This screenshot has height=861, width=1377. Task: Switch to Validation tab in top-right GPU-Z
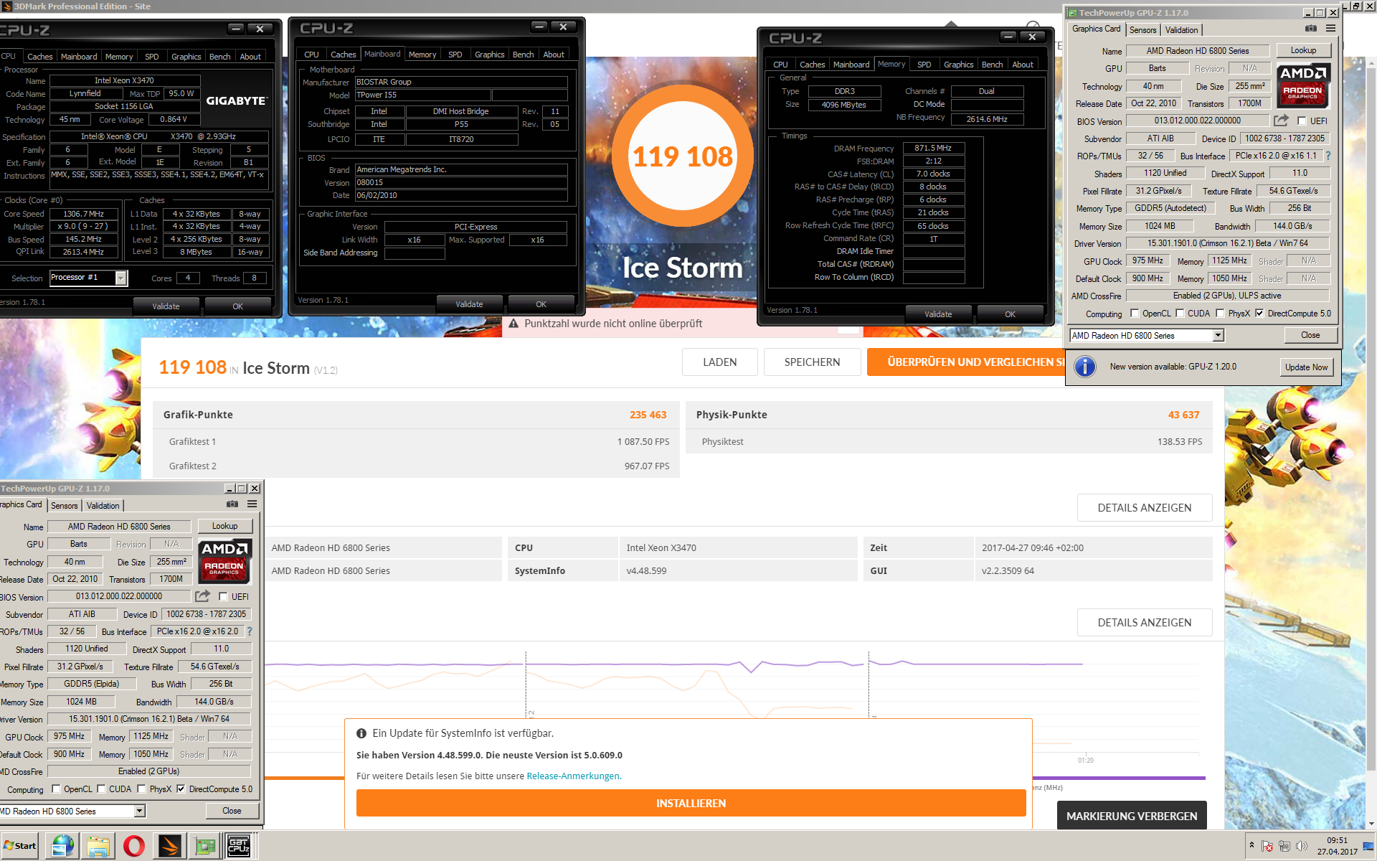1181,29
